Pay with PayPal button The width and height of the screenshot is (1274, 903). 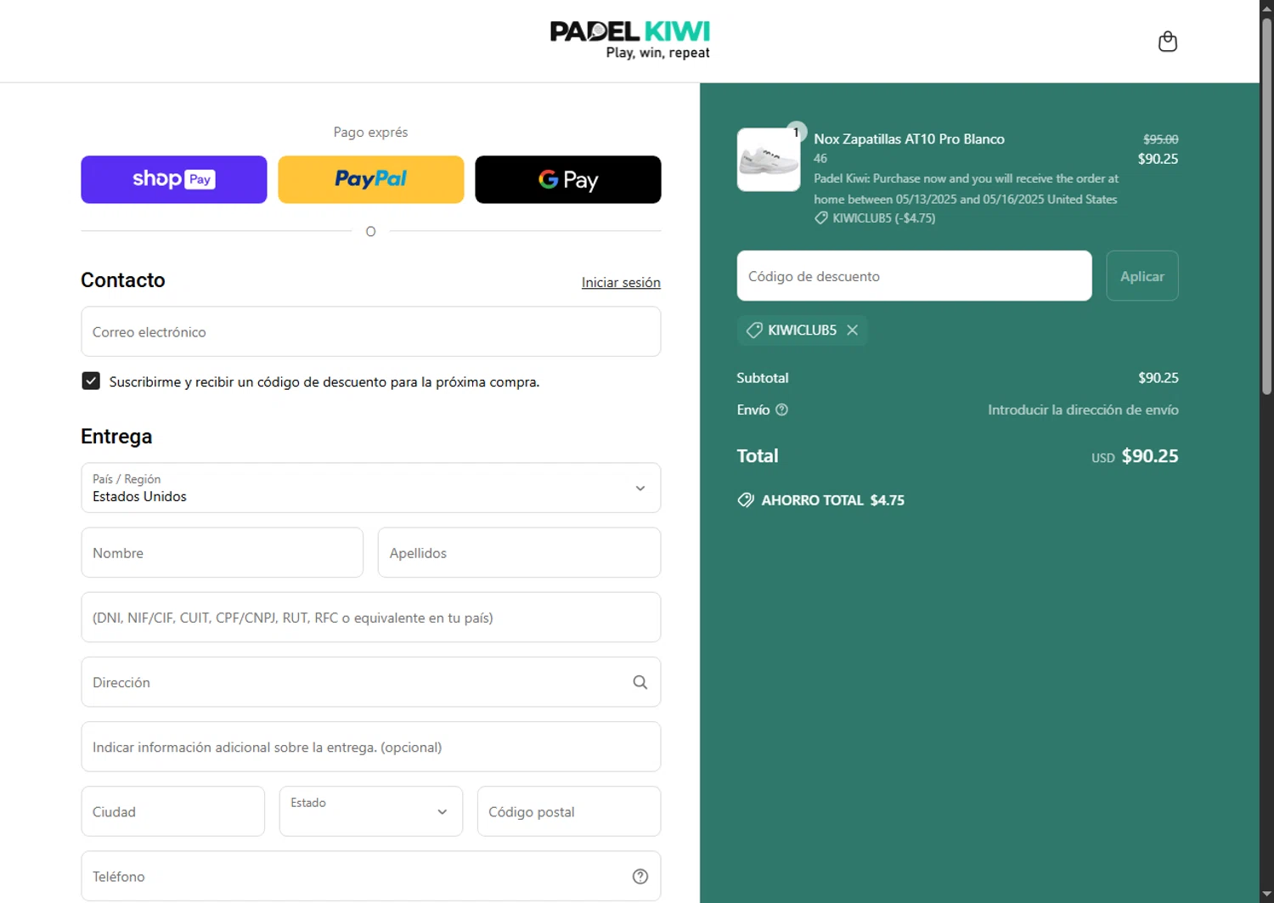click(371, 179)
